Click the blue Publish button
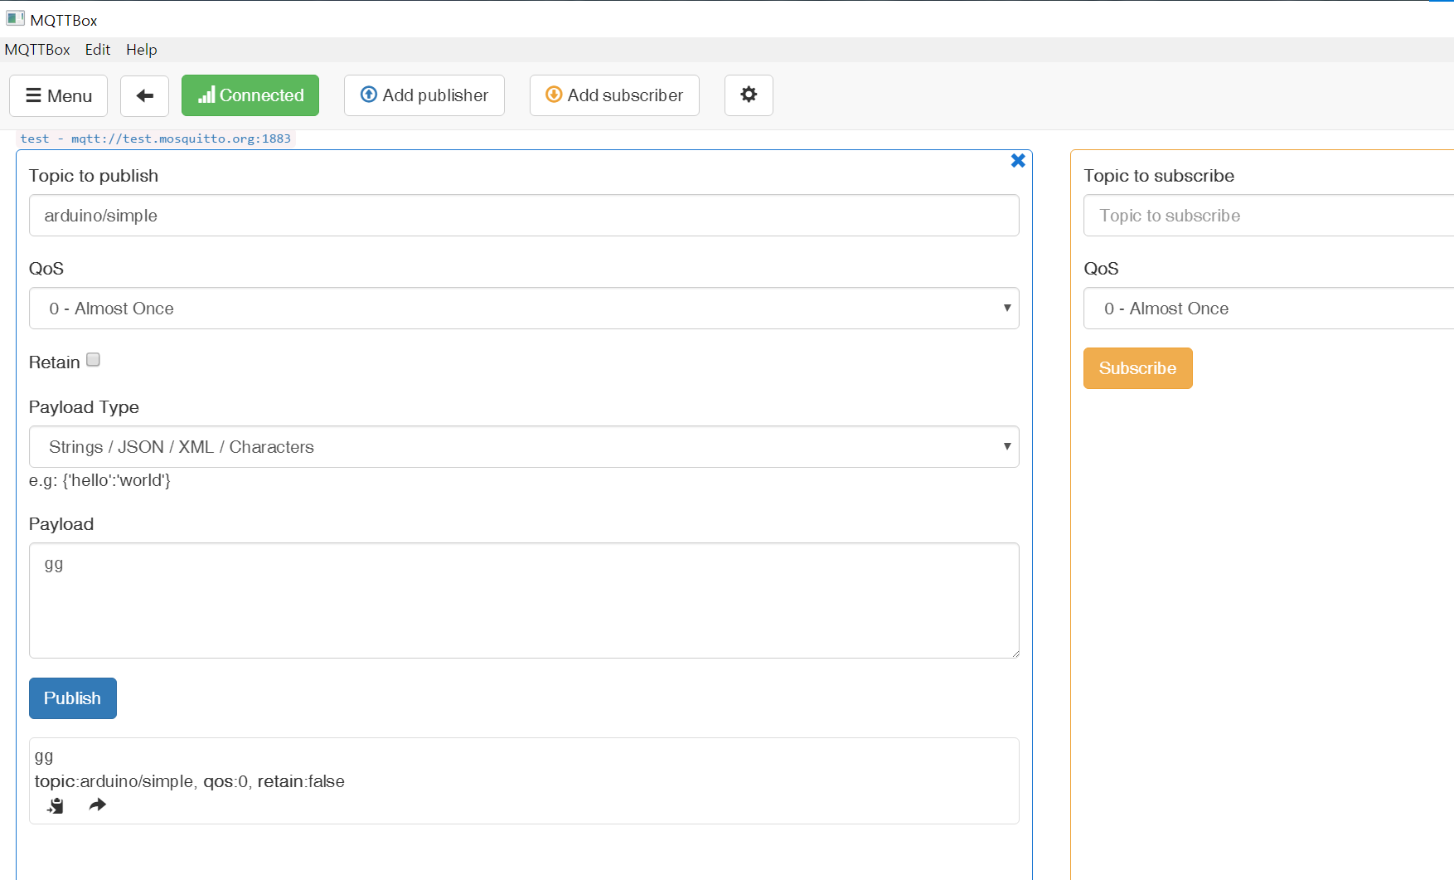This screenshot has height=880, width=1454. pyautogui.click(x=73, y=698)
